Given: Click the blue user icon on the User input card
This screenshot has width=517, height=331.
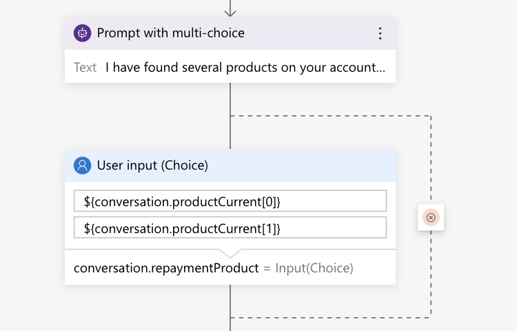Looking at the screenshot, I should pos(83,165).
